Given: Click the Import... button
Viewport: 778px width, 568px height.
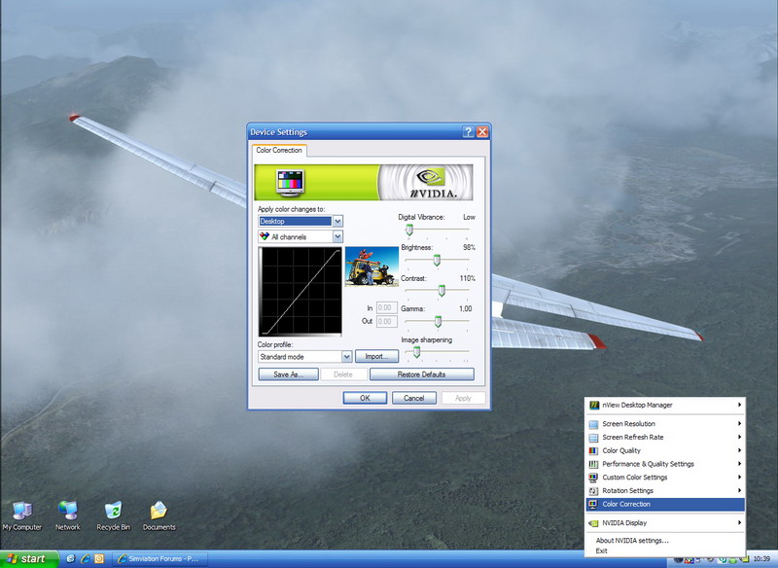Looking at the screenshot, I should 377,357.
